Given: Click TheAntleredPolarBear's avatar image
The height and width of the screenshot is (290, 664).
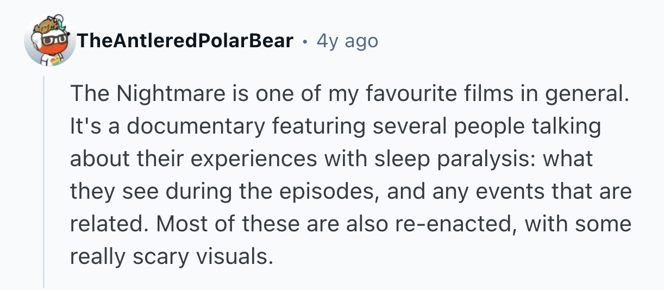Looking at the screenshot, I should click(49, 41).
